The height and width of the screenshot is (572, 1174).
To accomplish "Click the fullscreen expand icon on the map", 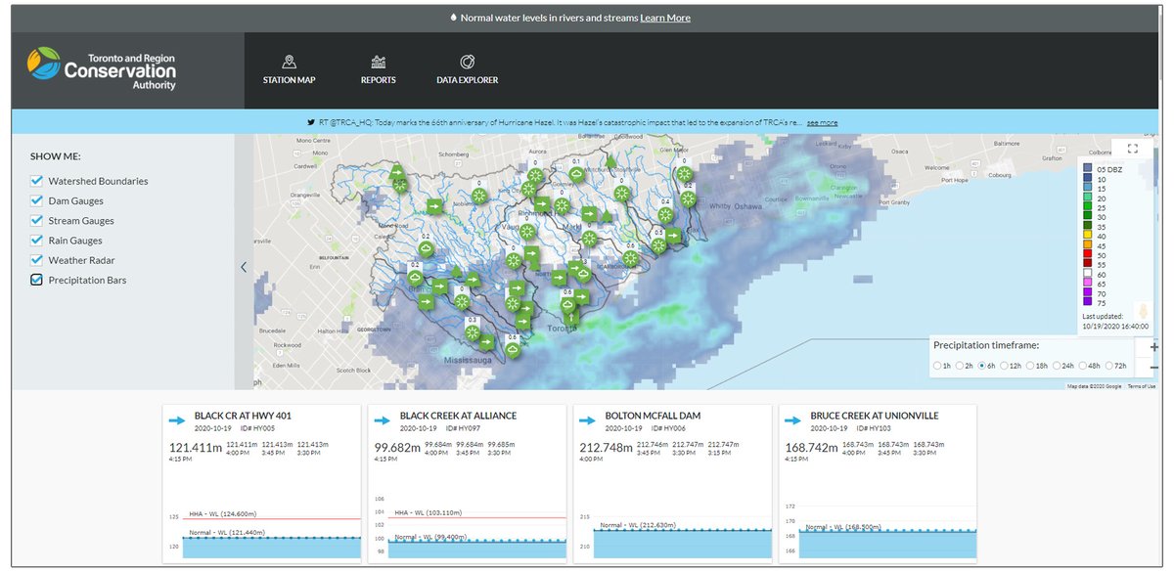I will point(1132,148).
